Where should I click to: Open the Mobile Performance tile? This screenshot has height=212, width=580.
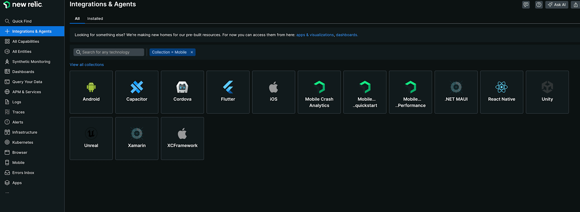click(410, 92)
